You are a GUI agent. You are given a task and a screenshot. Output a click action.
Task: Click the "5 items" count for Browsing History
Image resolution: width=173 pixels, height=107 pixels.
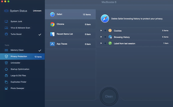point(165,37)
